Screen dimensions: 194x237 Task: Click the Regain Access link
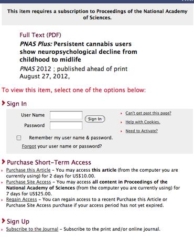point(21,200)
